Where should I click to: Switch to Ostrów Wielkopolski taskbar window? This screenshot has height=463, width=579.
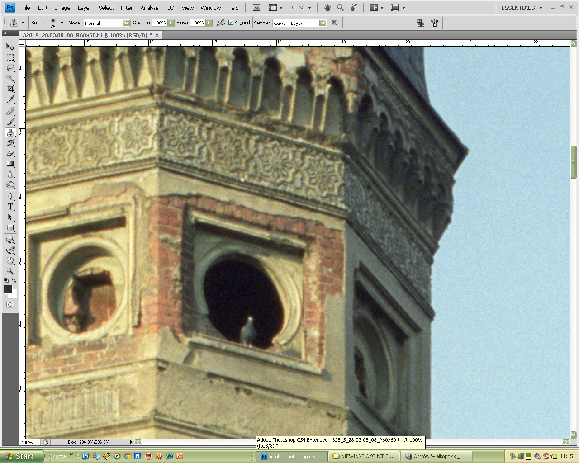tap(437, 456)
